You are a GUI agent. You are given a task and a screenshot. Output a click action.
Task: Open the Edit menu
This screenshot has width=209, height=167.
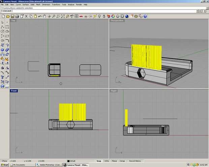point(7,5)
